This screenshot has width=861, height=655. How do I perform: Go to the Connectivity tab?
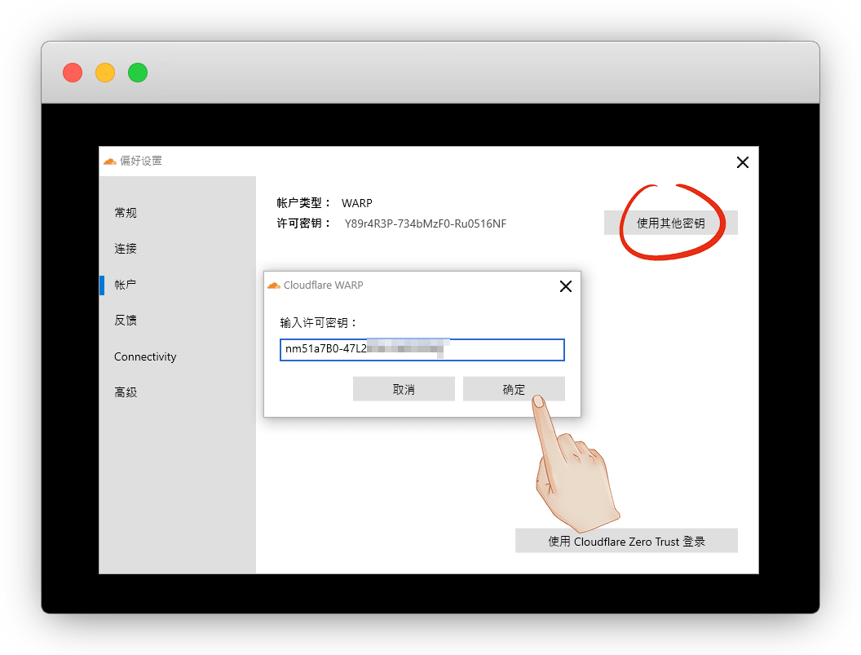tap(145, 356)
